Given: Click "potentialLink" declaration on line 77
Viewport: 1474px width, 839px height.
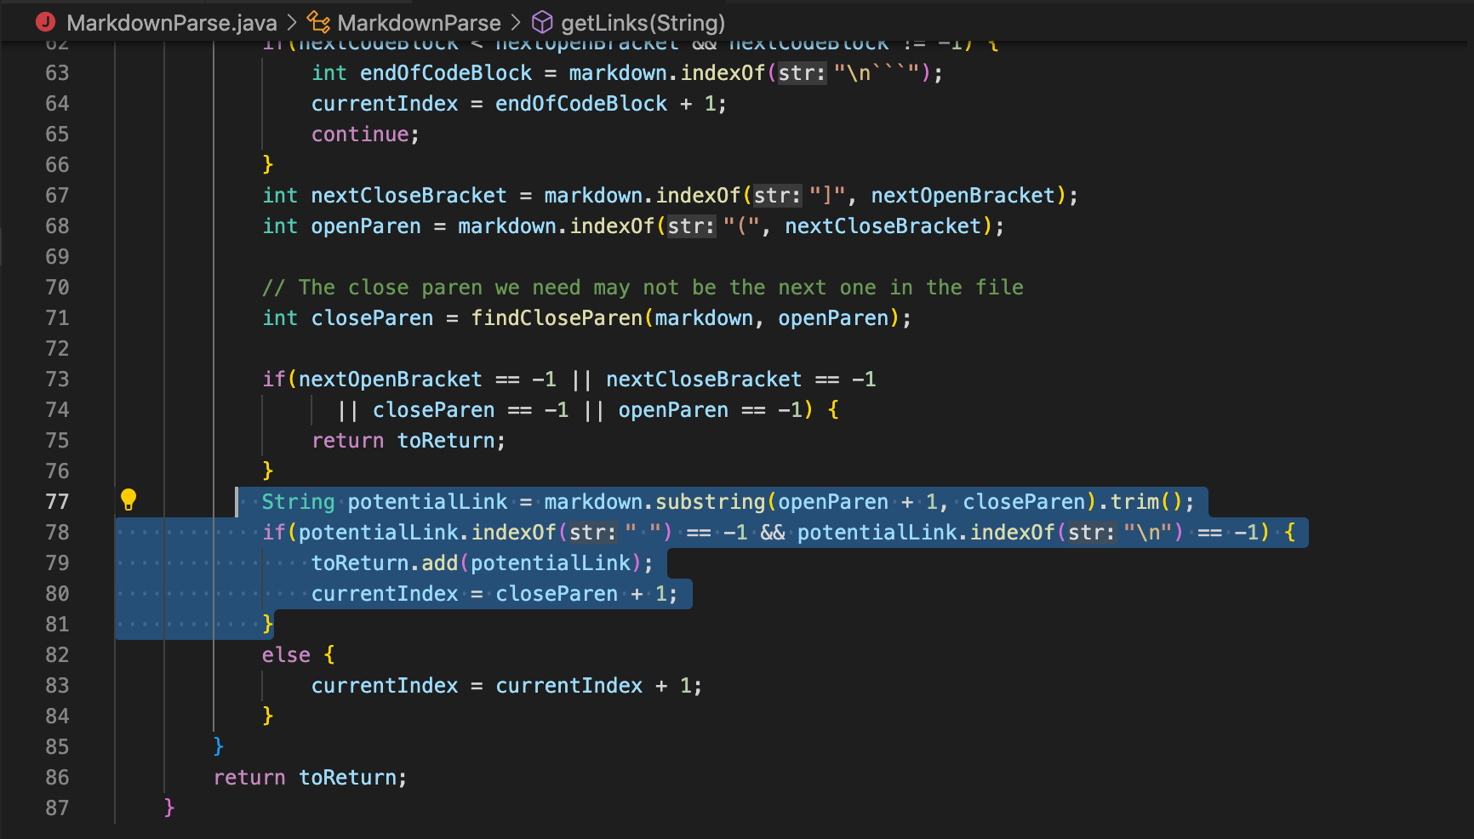Looking at the screenshot, I should coord(428,502).
